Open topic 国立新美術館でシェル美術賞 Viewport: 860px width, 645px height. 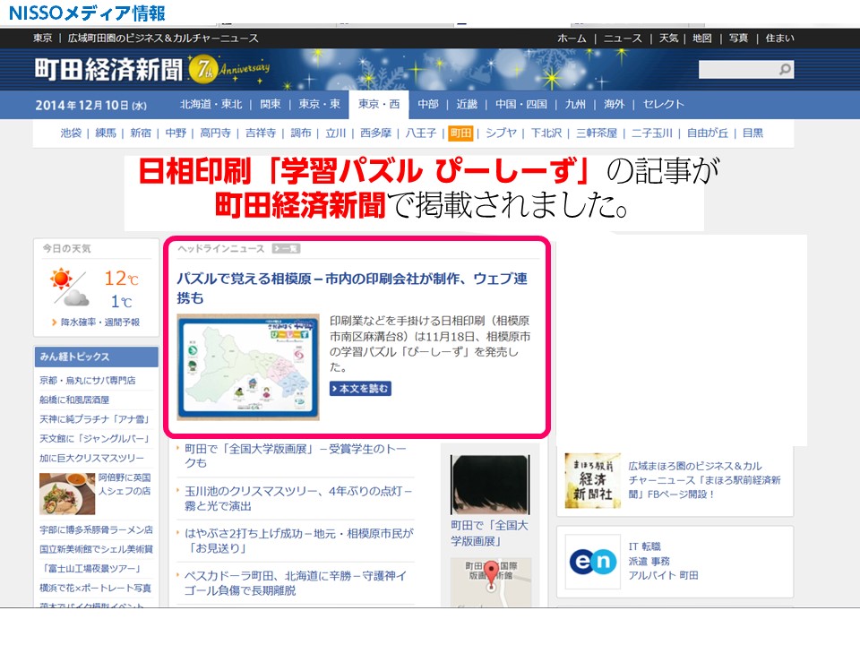tap(96, 549)
